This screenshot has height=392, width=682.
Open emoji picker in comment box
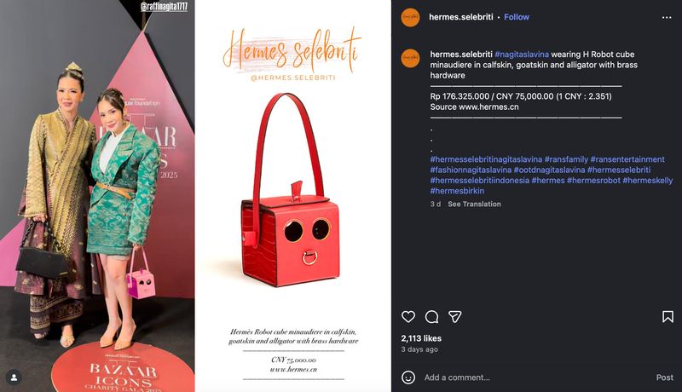pos(408,378)
